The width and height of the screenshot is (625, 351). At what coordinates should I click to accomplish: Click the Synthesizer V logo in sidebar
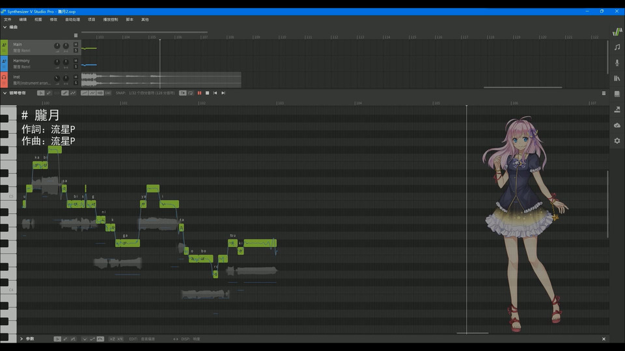tap(617, 31)
